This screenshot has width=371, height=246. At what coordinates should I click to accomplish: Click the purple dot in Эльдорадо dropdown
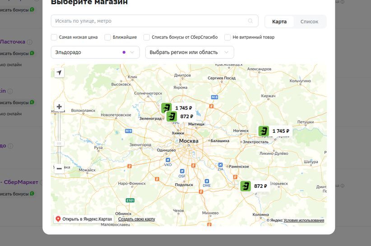pyautogui.click(x=124, y=52)
